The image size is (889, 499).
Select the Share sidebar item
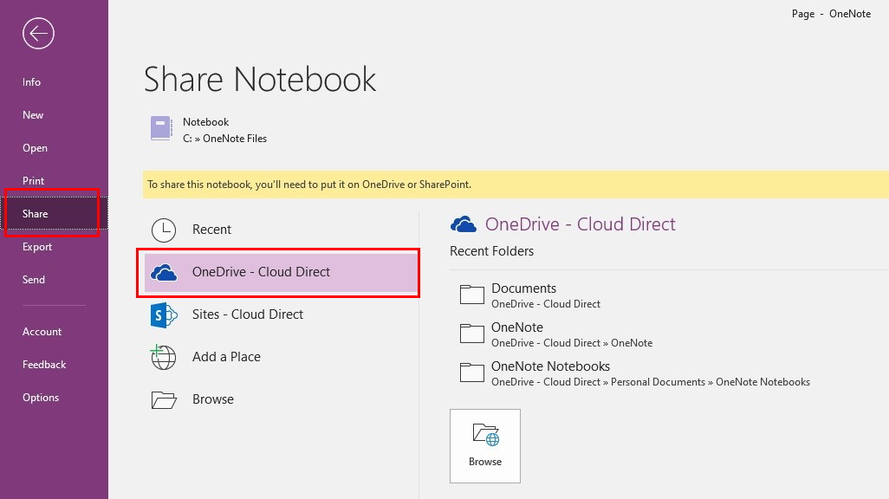pos(54,214)
